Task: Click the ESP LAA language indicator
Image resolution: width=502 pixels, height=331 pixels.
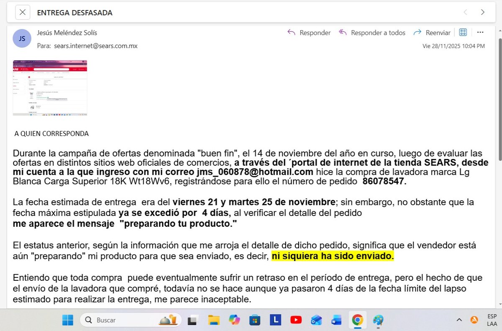Action: click(492, 320)
